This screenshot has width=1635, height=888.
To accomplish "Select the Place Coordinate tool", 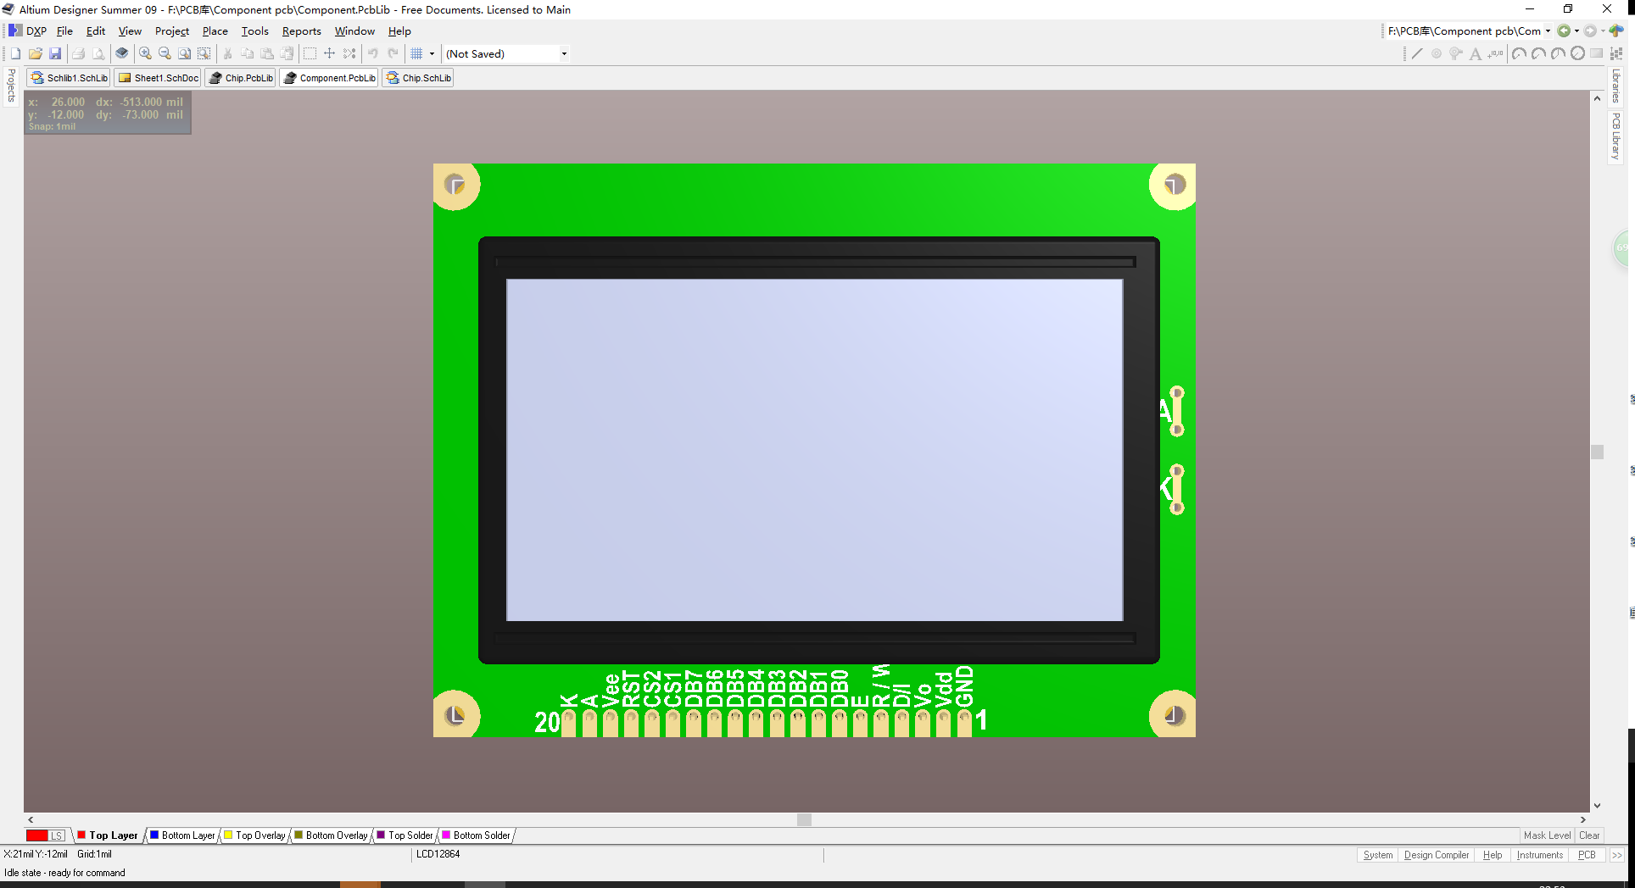I will 1496,53.
